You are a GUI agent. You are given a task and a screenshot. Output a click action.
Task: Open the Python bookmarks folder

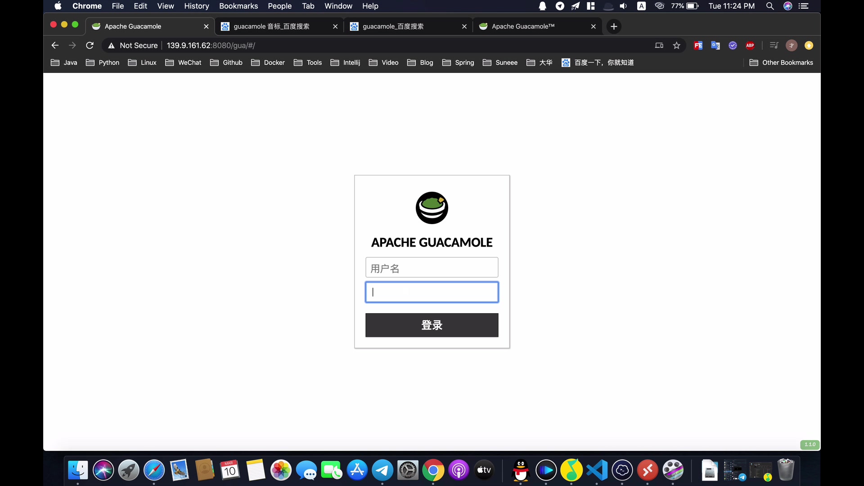(x=103, y=63)
